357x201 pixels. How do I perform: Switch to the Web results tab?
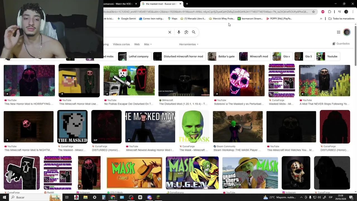pyautogui.click(x=137, y=44)
